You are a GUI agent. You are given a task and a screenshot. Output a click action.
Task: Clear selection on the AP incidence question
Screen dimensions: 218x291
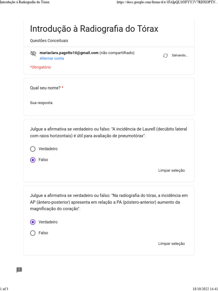[171, 244]
